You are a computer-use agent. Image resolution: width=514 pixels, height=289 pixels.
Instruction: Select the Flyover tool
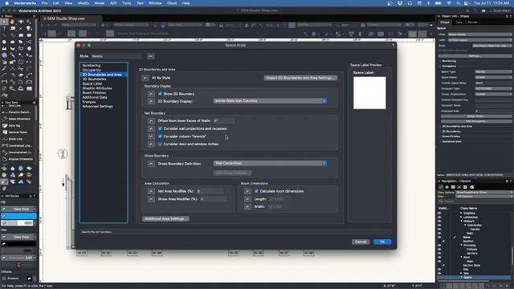21,22
